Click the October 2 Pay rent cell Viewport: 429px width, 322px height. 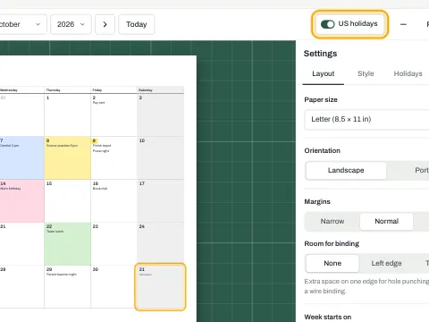pyautogui.click(x=114, y=114)
